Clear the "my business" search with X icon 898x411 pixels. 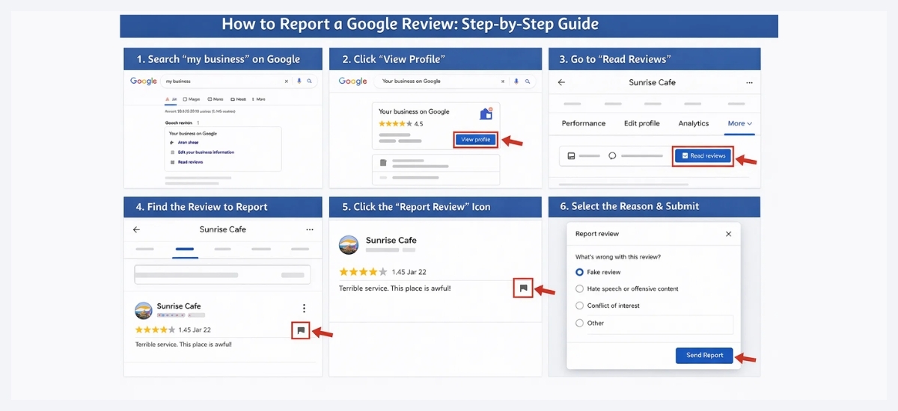tap(286, 81)
